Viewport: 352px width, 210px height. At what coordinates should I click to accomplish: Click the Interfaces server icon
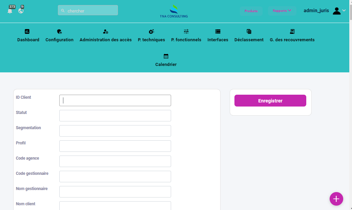click(x=218, y=31)
